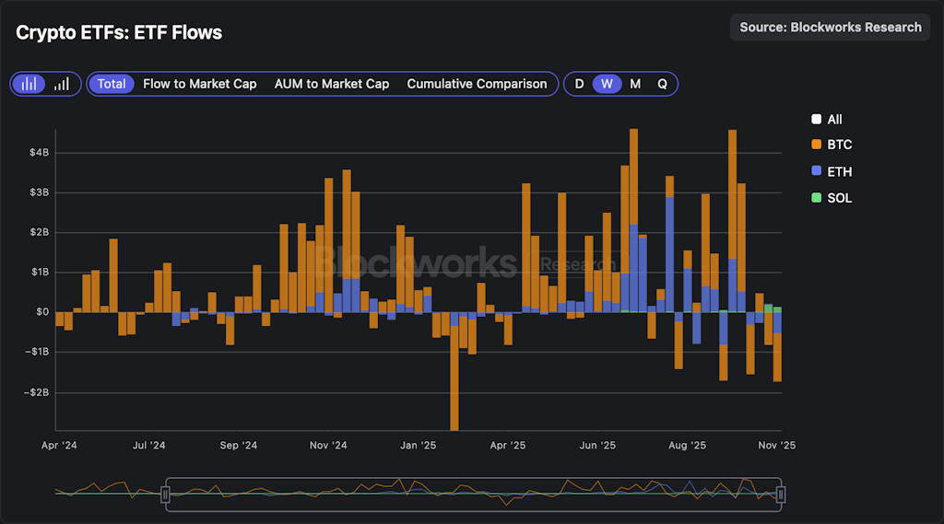The image size is (944, 524).
Task: Set the interval to daily (D)
Action: [579, 84]
